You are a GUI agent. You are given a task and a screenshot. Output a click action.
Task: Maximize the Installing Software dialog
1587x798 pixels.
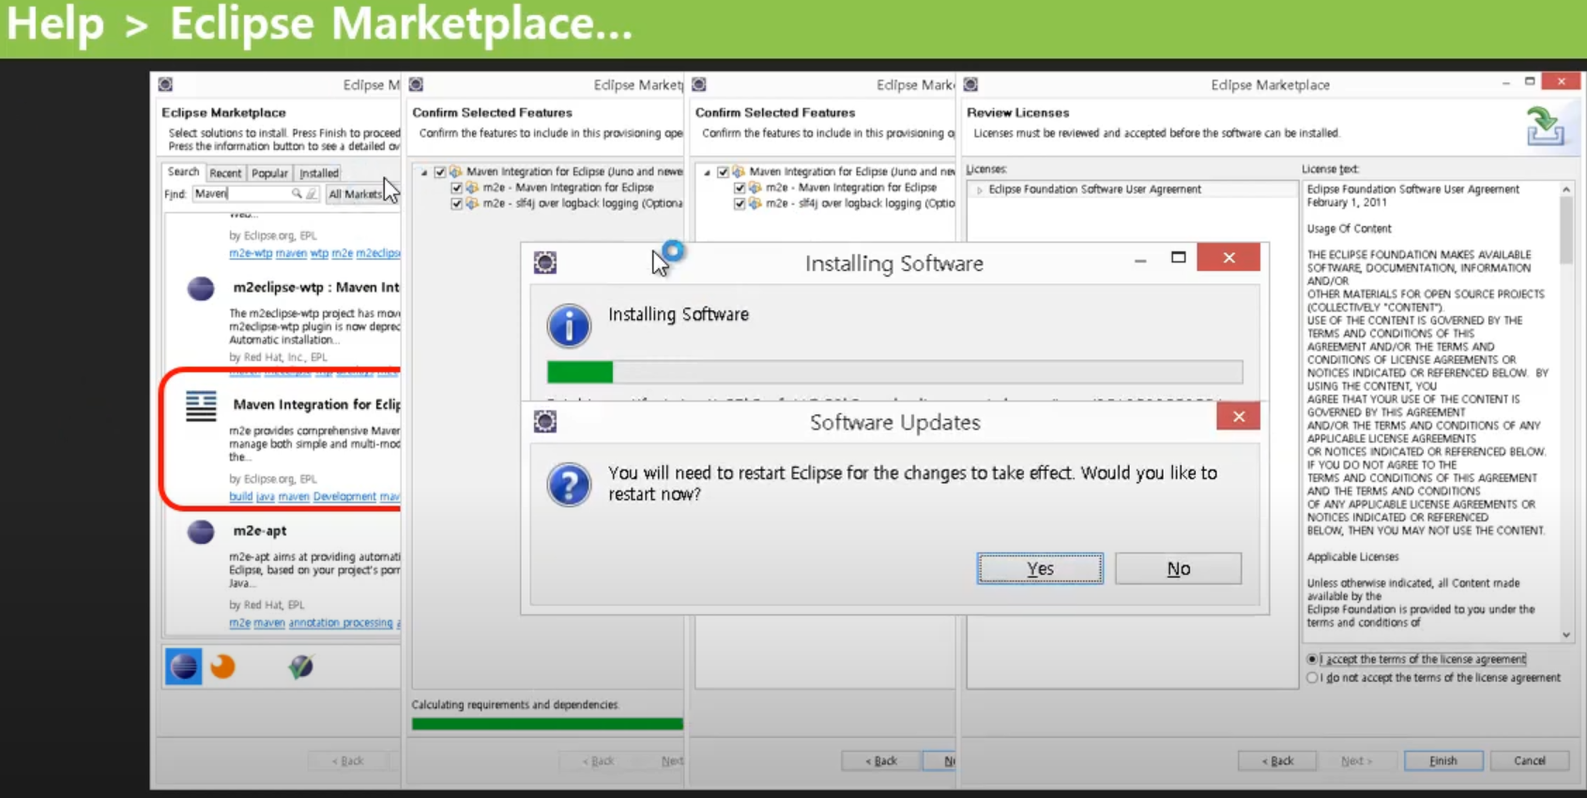tap(1179, 257)
